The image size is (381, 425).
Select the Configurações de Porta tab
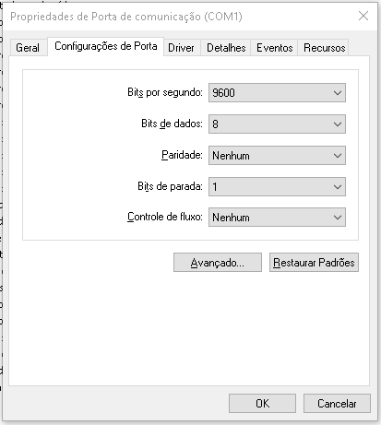[x=105, y=46]
